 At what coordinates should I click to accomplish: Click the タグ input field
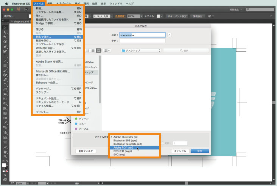point(143,41)
